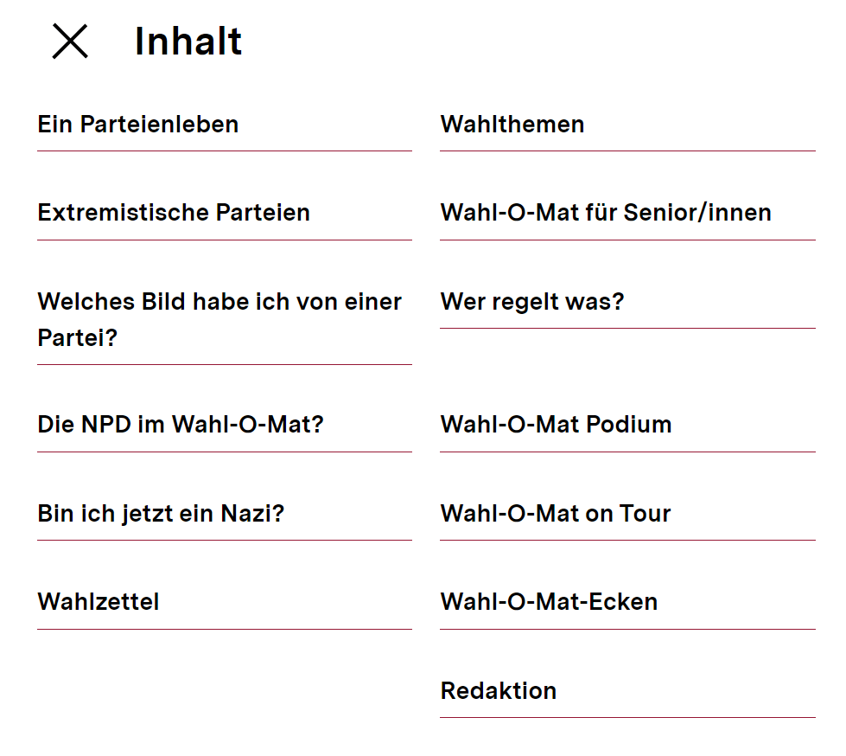Pick the Wahlzettel menu entry
Screen dimensions: 846x756
[x=99, y=602]
